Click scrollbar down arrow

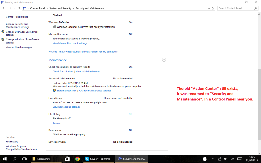click(259, 153)
